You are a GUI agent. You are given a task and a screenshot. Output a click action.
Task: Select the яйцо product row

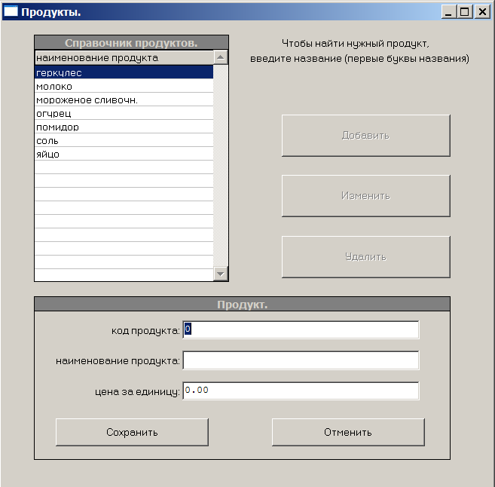[124, 154]
